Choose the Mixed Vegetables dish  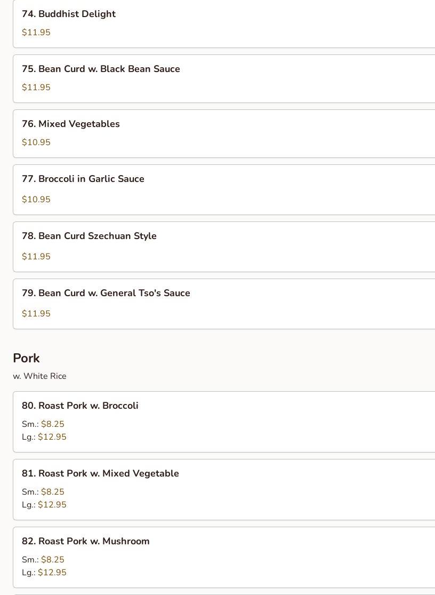click(x=71, y=124)
